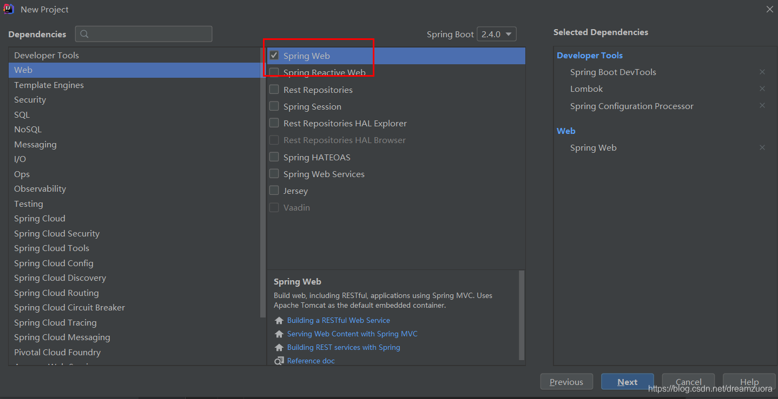Screen dimensions: 778x399
Task: Click Spring Configuration Processor in selected list
Action: tap(631, 106)
